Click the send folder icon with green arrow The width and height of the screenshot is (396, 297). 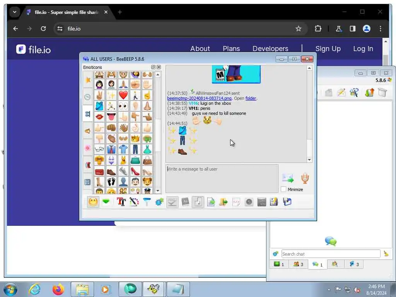[x=223, y=202]
